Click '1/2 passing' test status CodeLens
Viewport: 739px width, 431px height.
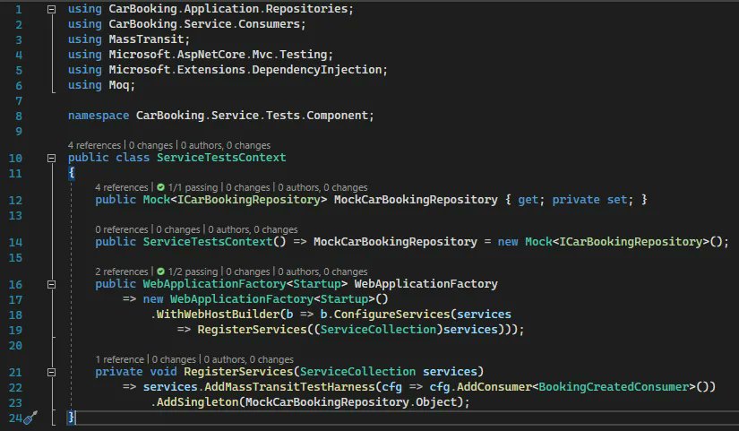[x=193, y=272]
